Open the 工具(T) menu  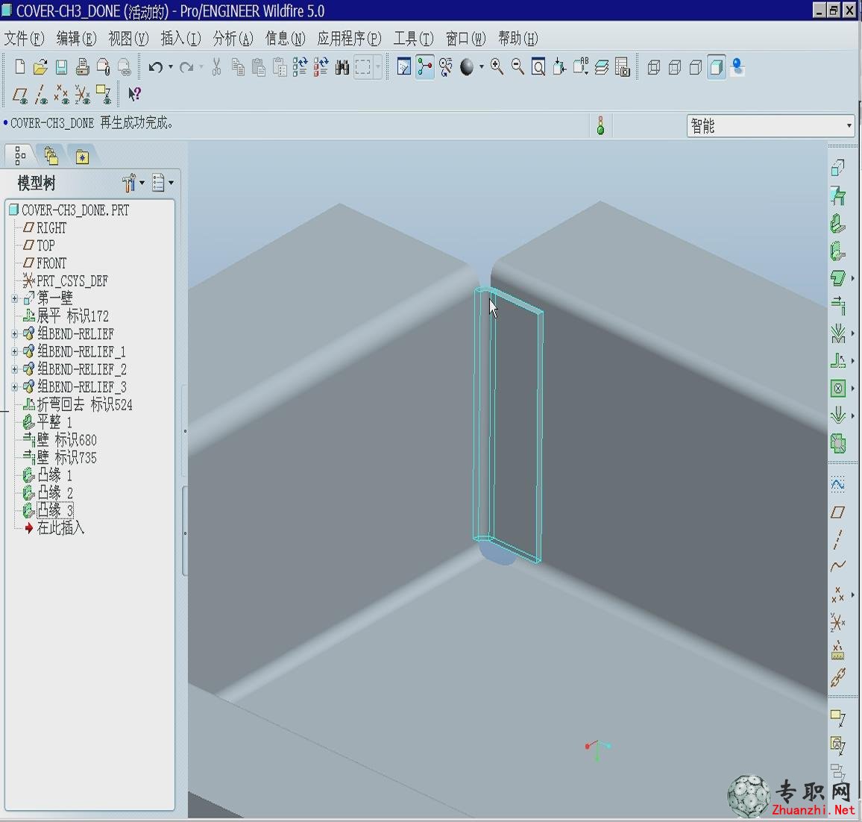point(413,39)
